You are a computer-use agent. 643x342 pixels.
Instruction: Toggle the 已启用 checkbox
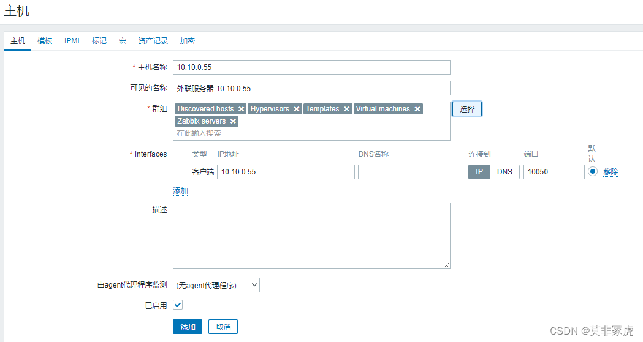[178, 305]
